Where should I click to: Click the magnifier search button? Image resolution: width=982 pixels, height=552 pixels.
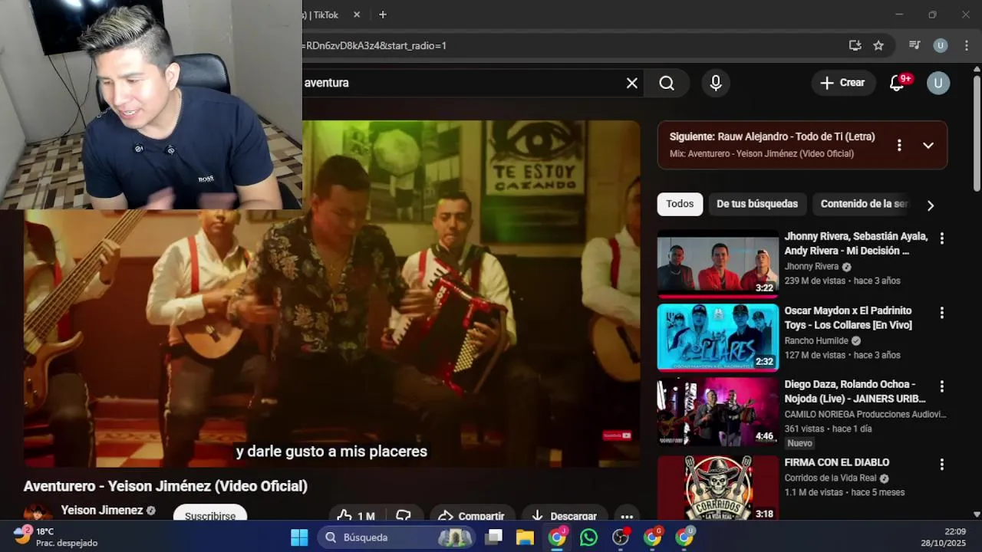point(667,83)
